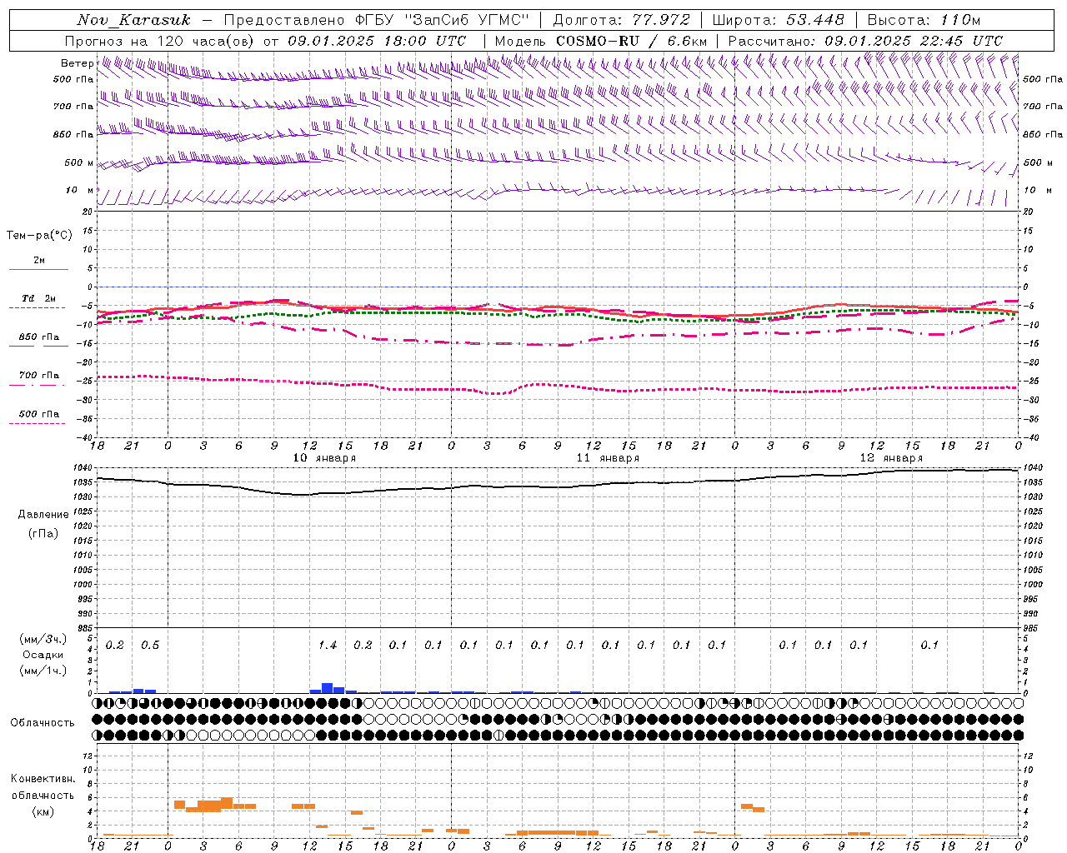Click the 'Ветер' wind panel label
Image resolution: width=1067 pixels, height=853 pixels.
point(77,63)
